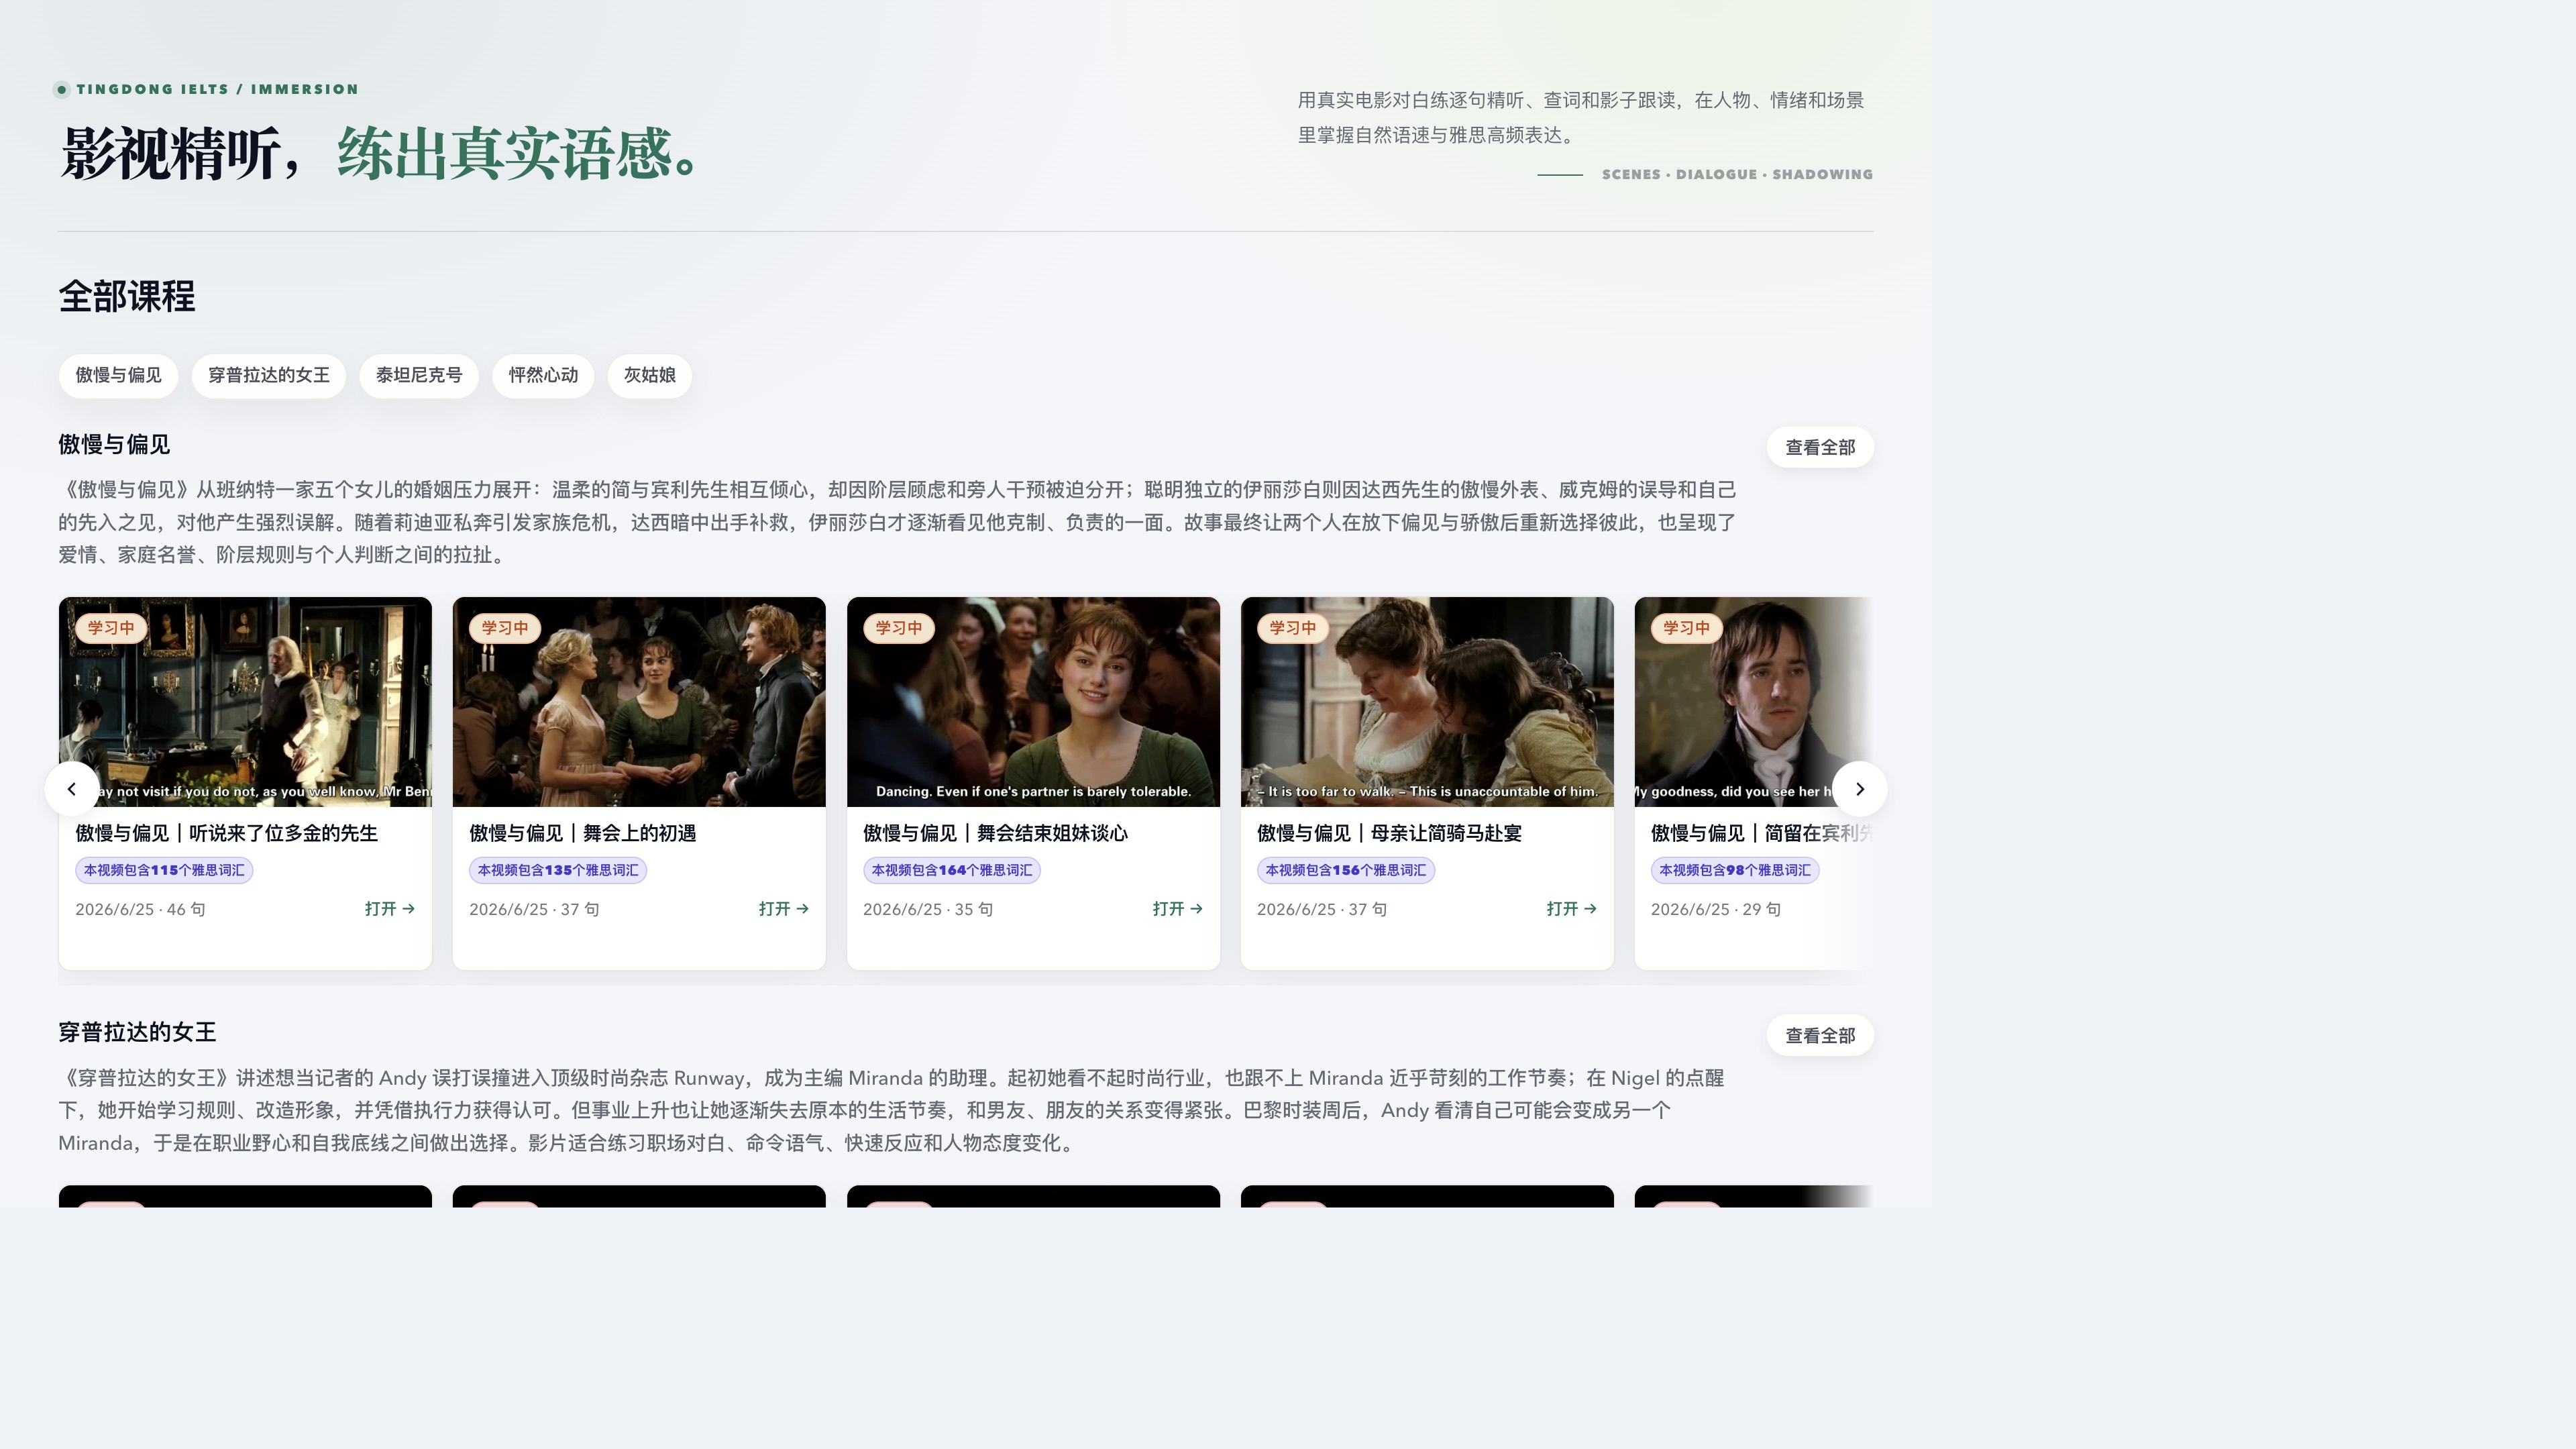This screenshot has width=2576, height=1449.
Task: Select the 泰坦尼克号 filter chip
Action: (419, 375)
